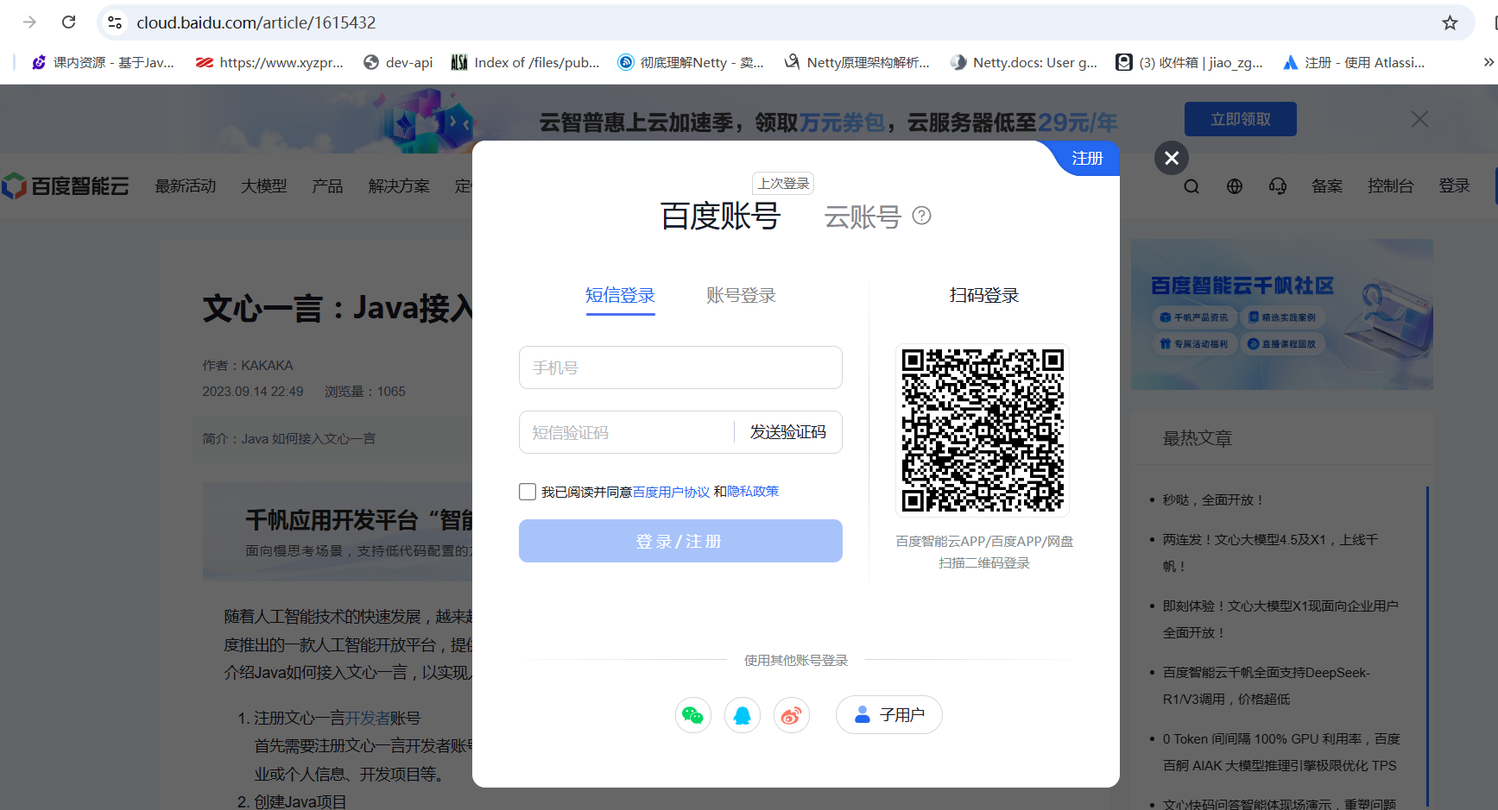Open article 秒哒，全面开放！

click(x=1214, y=500)
